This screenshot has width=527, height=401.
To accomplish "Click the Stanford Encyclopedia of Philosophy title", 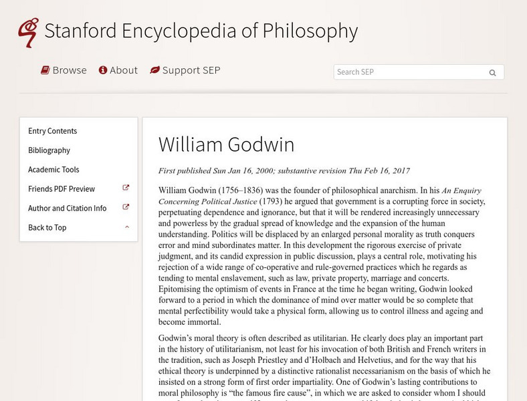I will tap(201, 31).
